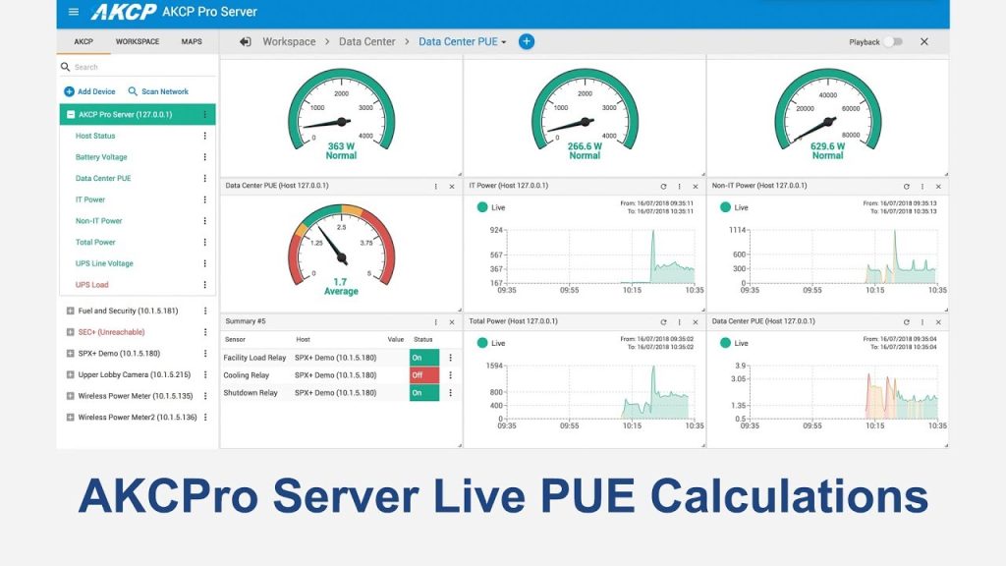Click Add Device button
Image resolution: width=1006 pixels, height=566 pixels.
[x=89, y=91]
